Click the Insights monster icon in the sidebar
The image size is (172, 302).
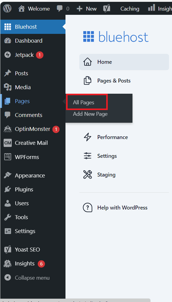[8, 264]
